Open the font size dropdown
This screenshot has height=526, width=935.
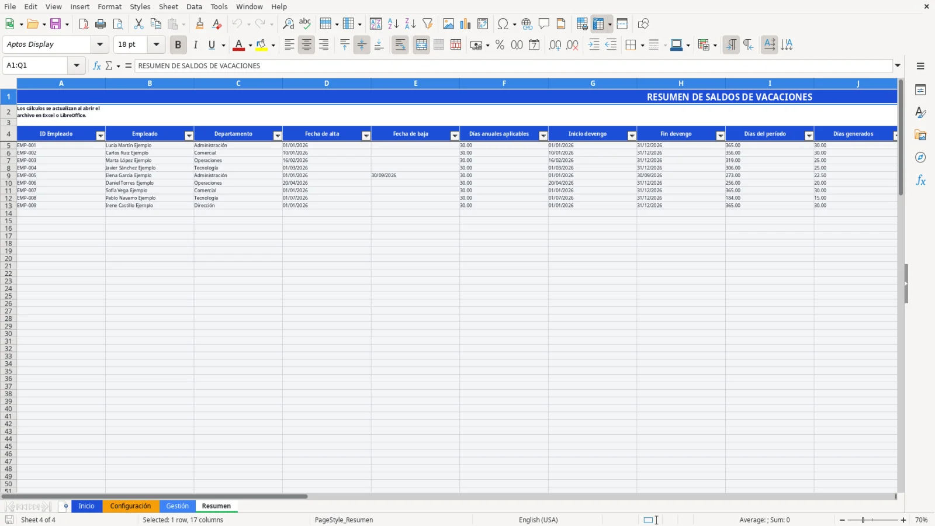point(156,44)
